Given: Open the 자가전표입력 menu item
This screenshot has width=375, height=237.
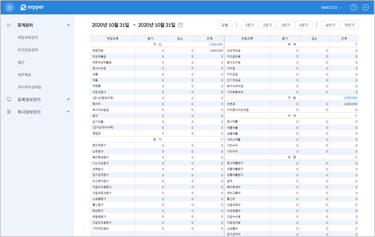Looking at the screenshot, I should click(28, 50).
